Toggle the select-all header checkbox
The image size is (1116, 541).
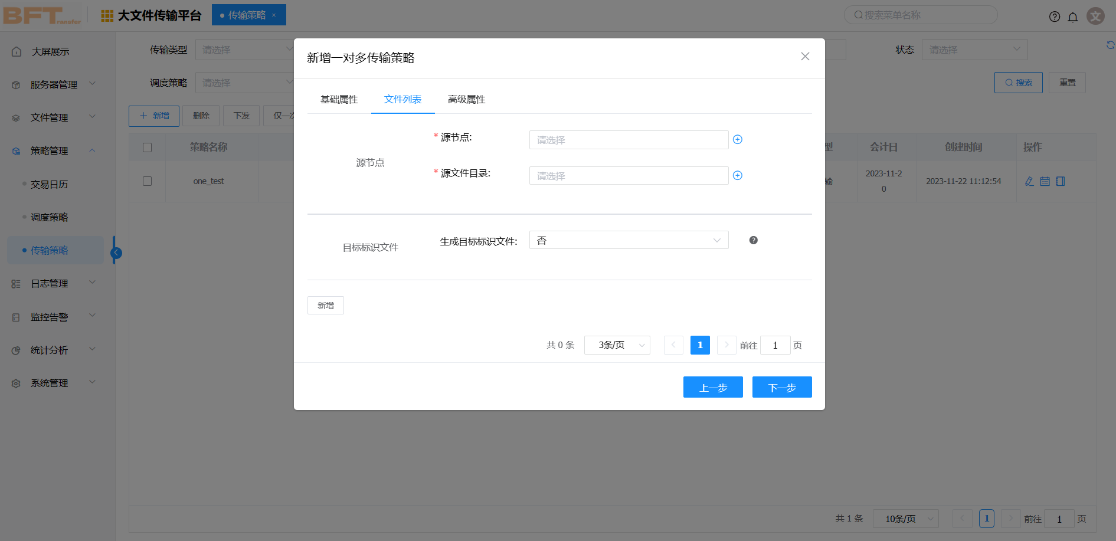pyautogui.click(x=148, y=147)
